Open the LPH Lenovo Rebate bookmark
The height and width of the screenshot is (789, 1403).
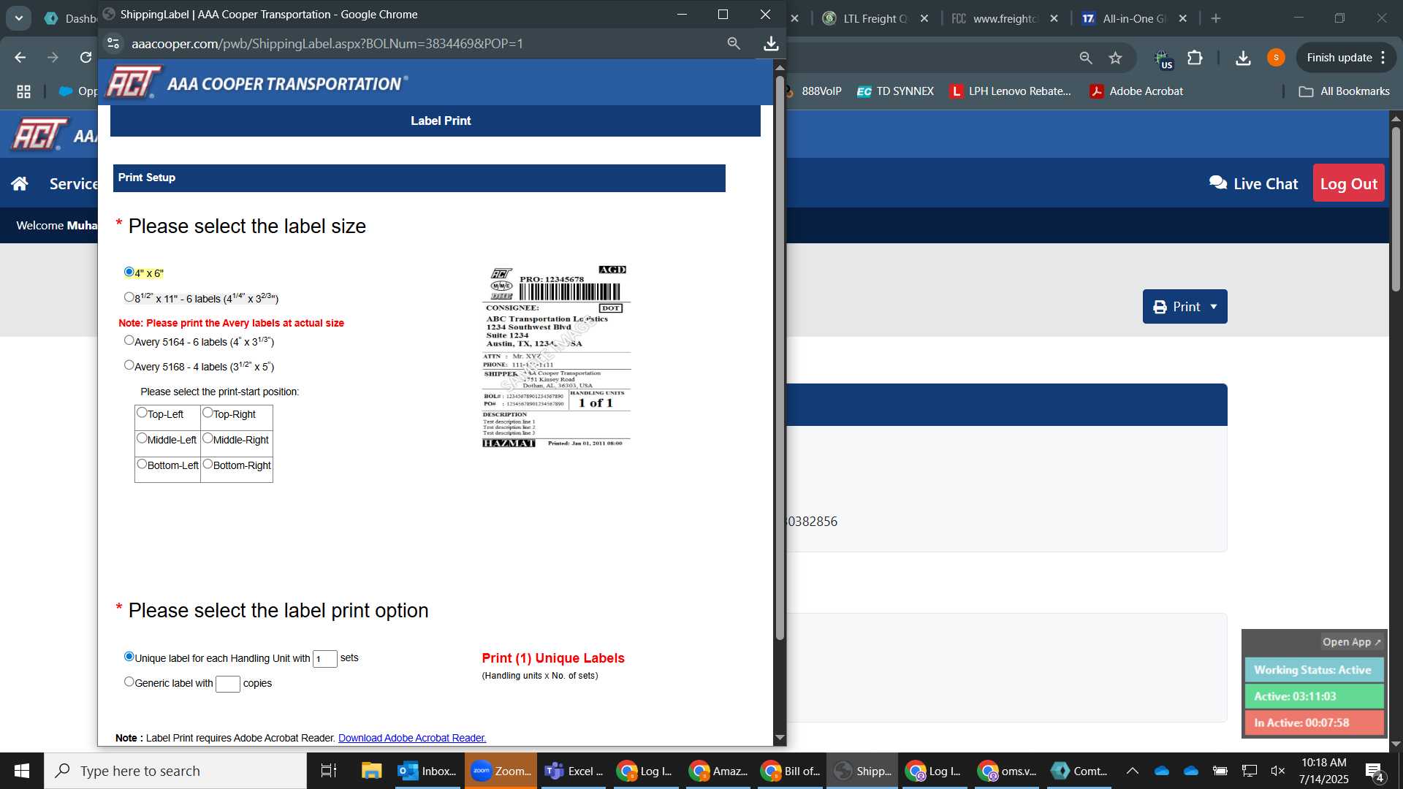click(x=1011, y=91)
